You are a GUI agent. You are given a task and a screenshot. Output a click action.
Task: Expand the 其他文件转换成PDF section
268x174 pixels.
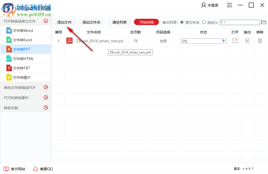click(46, 87)
